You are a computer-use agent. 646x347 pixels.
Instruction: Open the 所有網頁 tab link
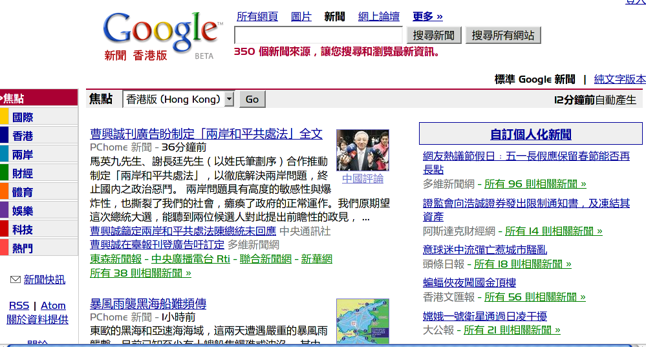257,16
